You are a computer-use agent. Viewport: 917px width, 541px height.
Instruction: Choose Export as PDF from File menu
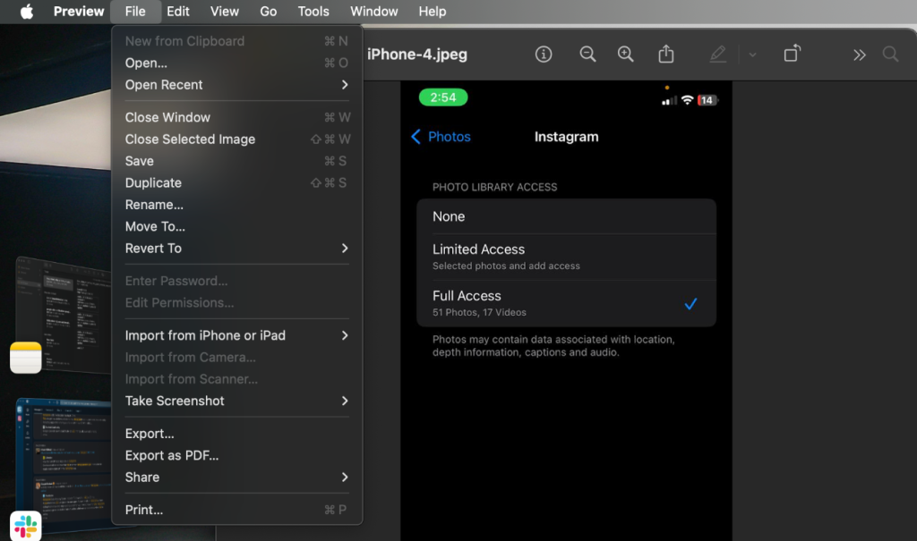pyautogui.click(x=170, y=455)
